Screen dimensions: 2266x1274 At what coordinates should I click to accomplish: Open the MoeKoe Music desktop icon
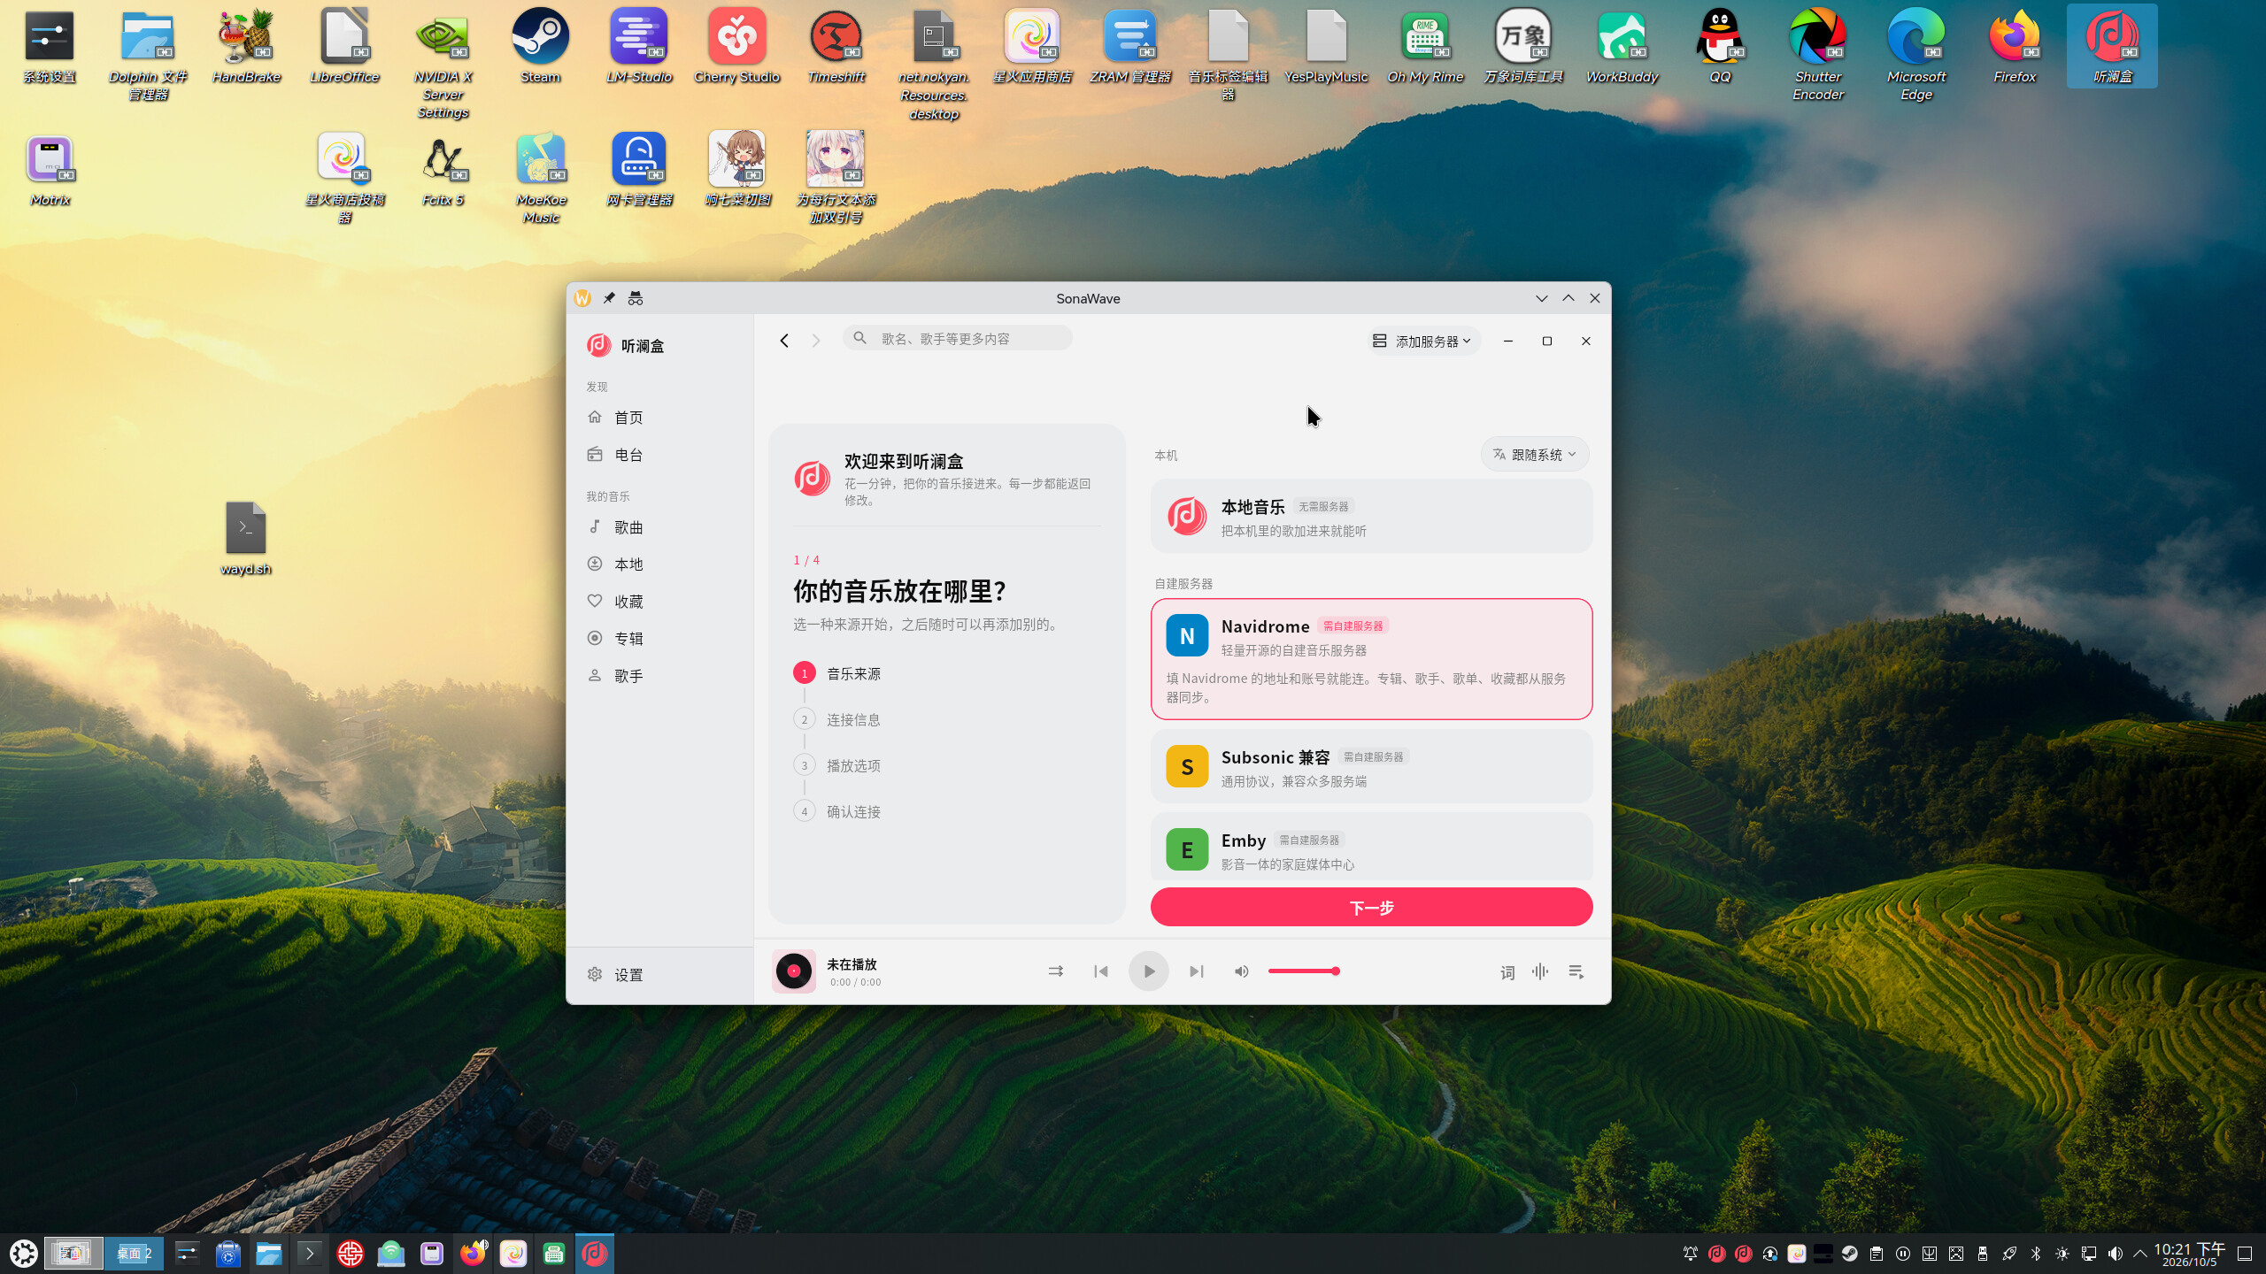point(541,178)
